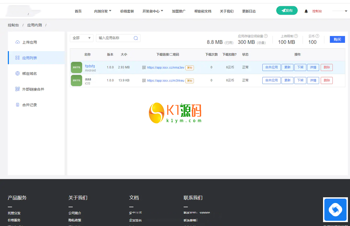The image size is (350, 226).
Task: Click the 上传限制 help question icon
Action: 296,36
